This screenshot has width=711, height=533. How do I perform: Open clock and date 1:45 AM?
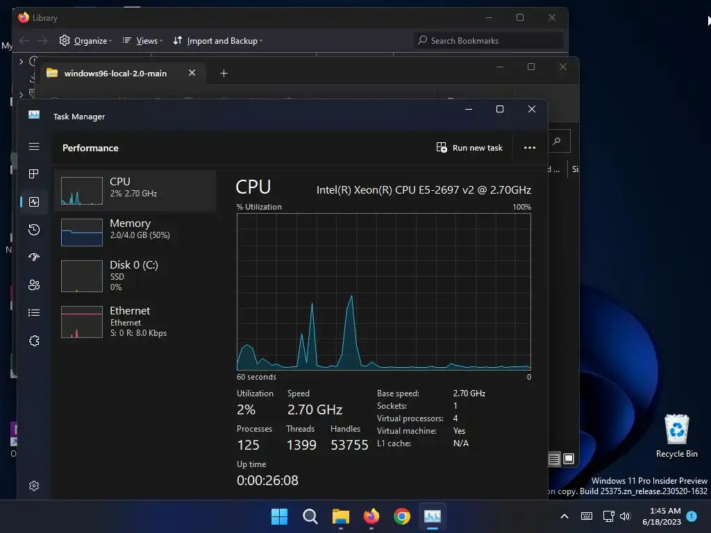pyautogui.click(x=662, y=516)
